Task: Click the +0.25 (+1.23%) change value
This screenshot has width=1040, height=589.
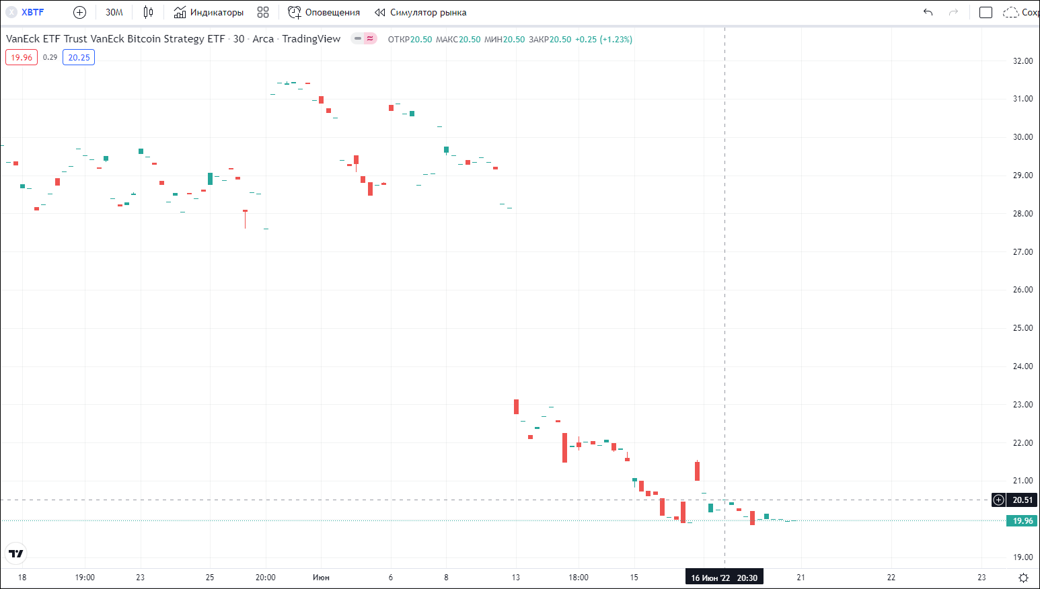Action: tap(603, 40)
